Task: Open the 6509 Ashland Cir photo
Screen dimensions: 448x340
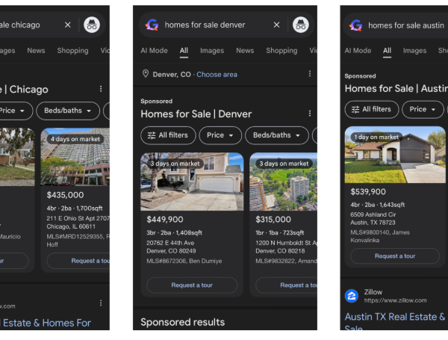Action: point(395,155)
